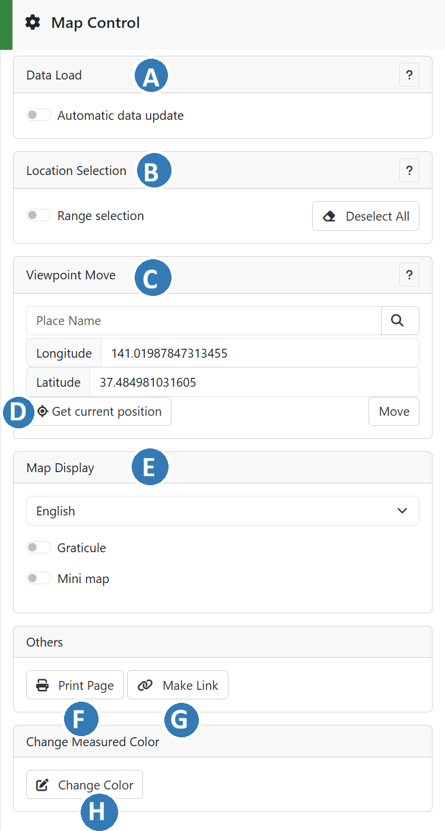Open Change Color to pick measured color
This screenshot has width=445, height=831.
[x=84, y=784]
